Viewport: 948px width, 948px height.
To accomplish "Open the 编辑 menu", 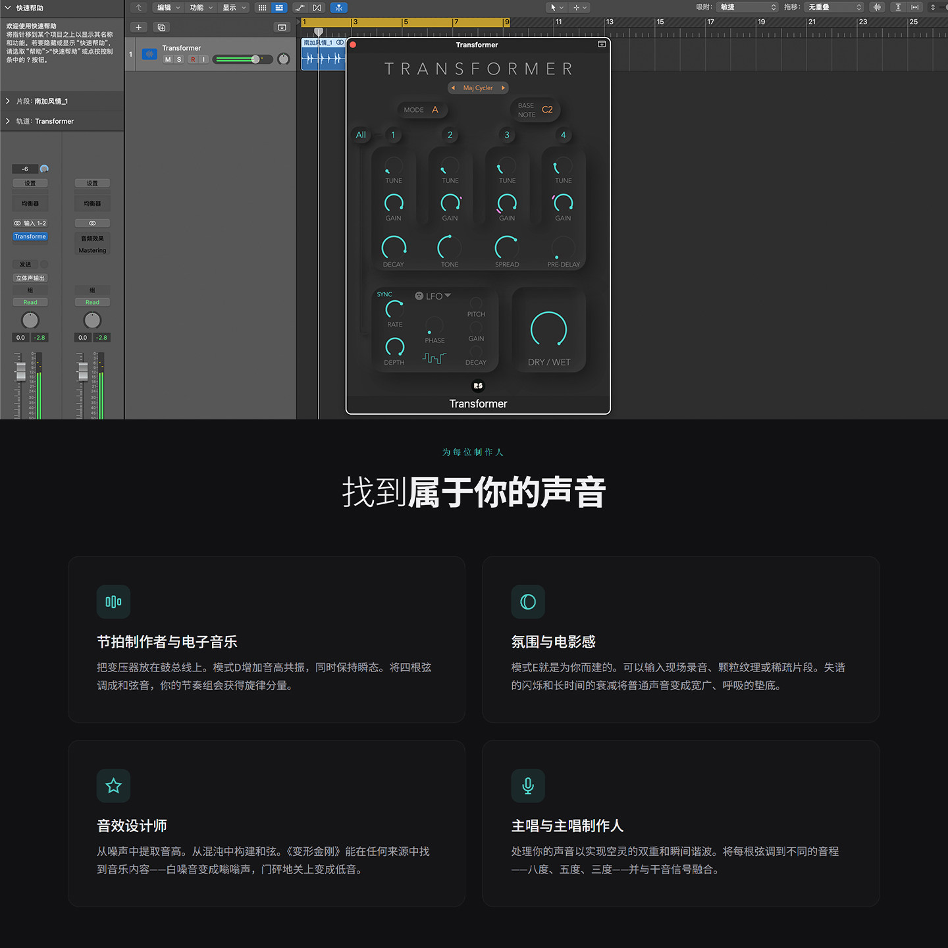I will pyautogui.click(x=169, y=8).
